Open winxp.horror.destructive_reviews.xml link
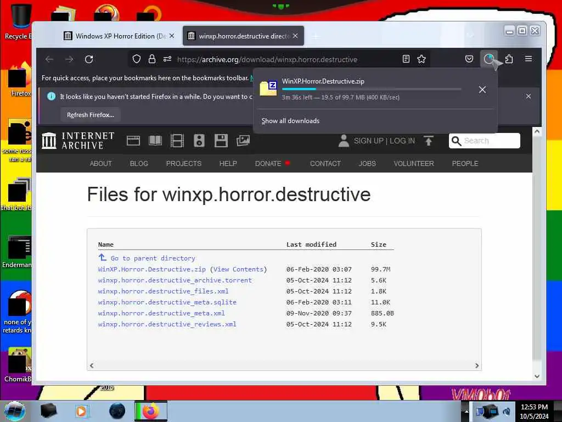The width and height of the screenshot is (562, 422). tap(167, 324)
